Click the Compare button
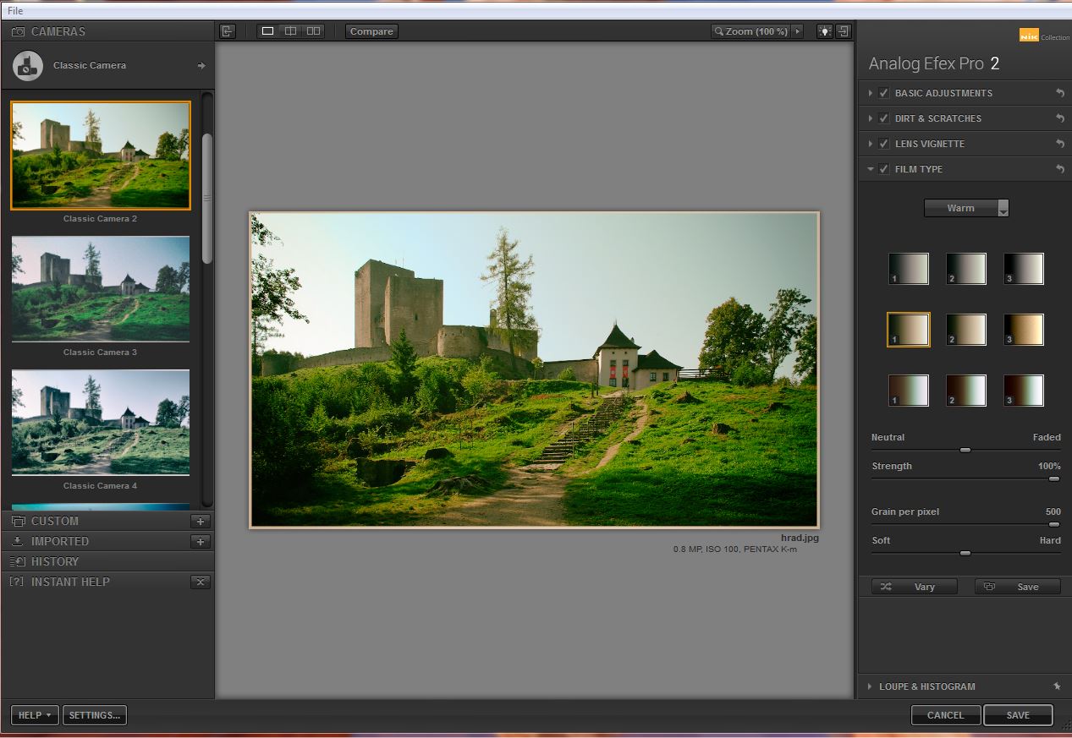The image size is (1072, 738). [371, 31]
